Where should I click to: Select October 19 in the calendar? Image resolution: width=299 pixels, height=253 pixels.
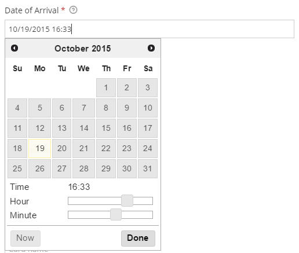tap(40, 148)
